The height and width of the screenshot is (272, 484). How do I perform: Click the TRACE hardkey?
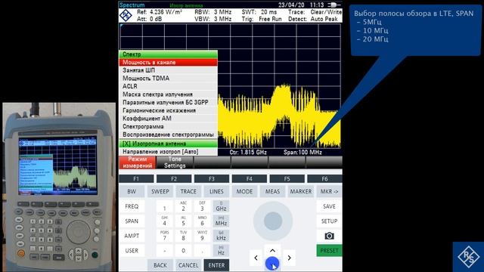pyautogui.click(x=188, y=191)
